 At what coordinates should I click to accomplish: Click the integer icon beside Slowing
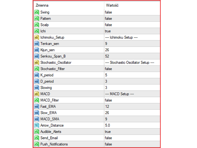click(x=37, y=88)
